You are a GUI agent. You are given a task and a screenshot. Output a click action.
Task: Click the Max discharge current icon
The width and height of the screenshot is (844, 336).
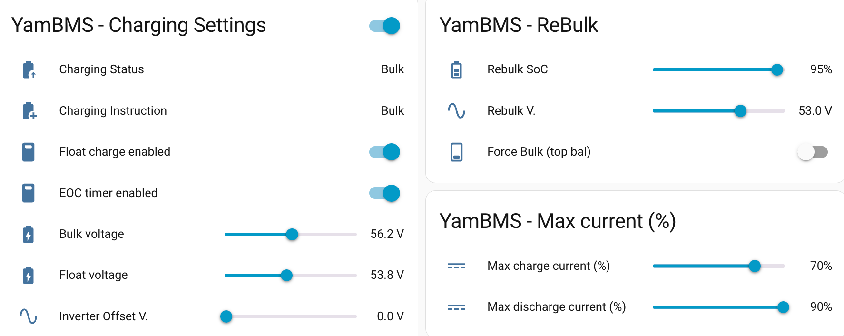pyautogui.click(x=456, y=307)
